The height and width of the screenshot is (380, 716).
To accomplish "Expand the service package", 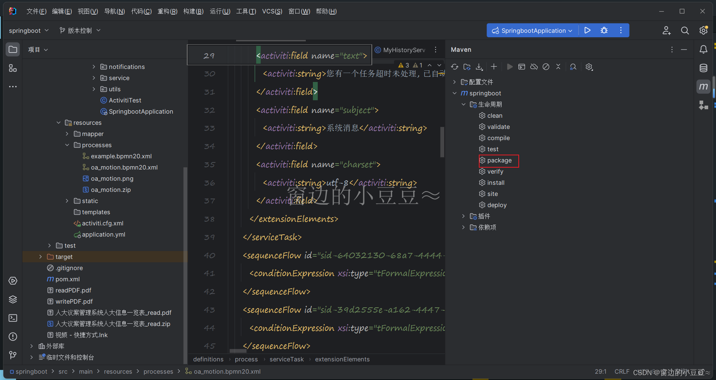I will point(94,78).
